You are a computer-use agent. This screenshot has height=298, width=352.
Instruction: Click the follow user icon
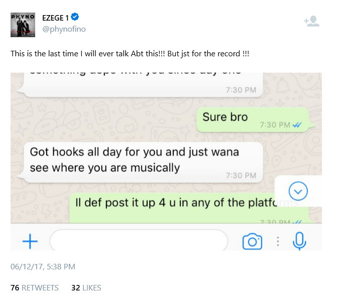pos(311,22)
